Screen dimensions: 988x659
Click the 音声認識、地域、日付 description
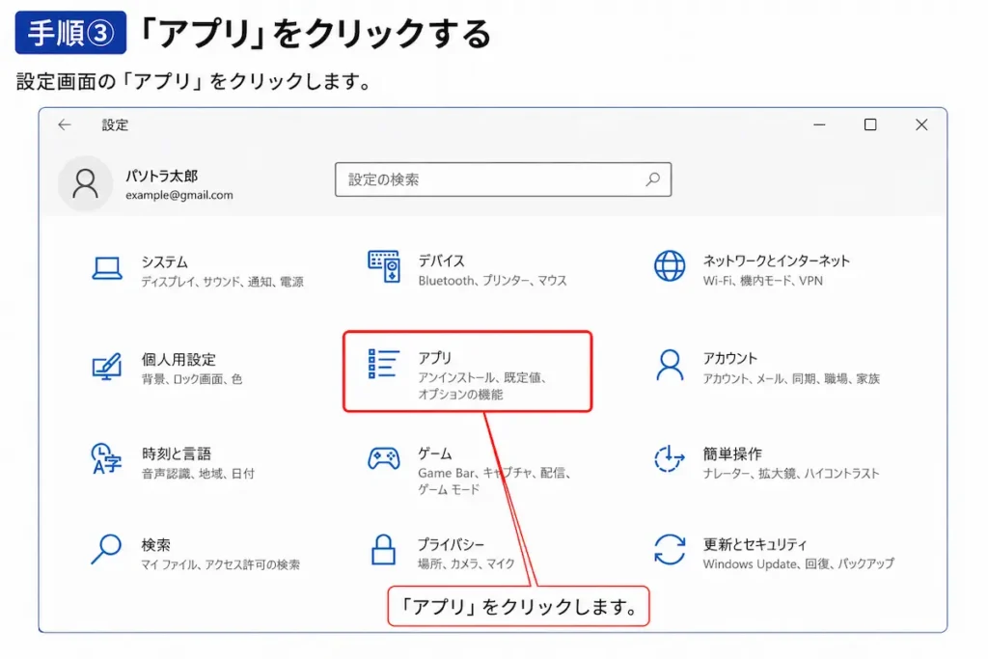coord(198,474)
